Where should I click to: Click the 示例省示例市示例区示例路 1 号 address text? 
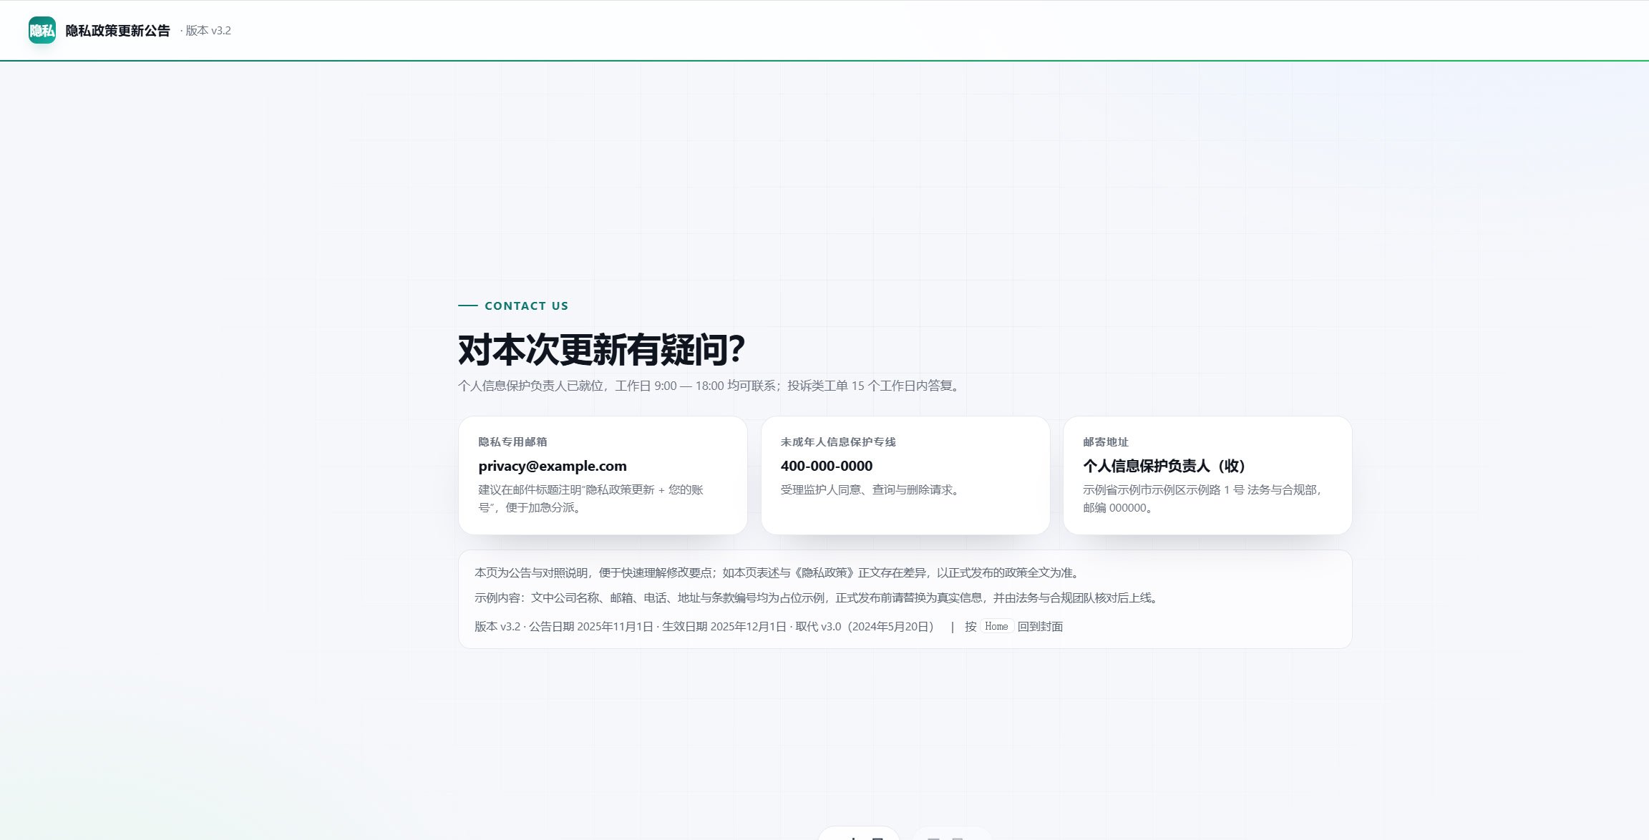pos(1202,499)
